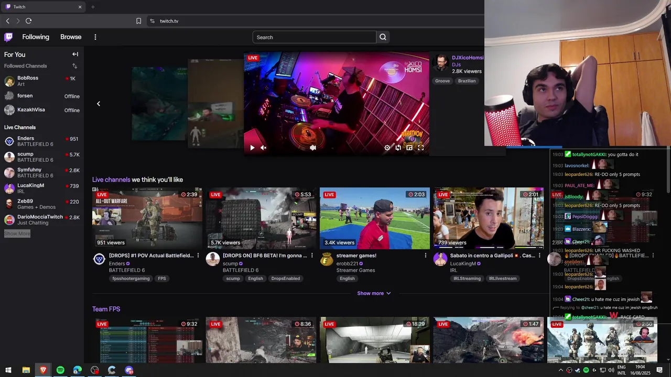
Task: Click the Twitch logo home icon
Action: tap(8, 37)
